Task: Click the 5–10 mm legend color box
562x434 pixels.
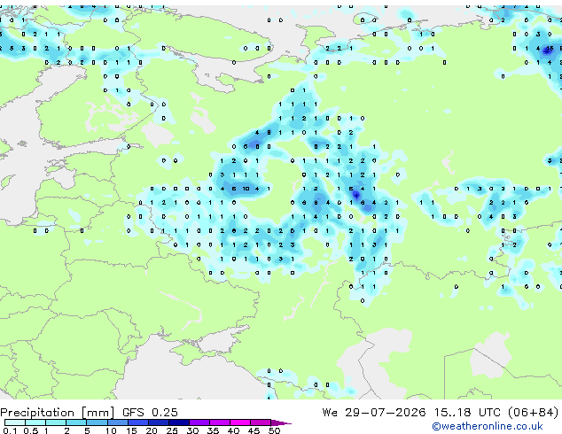Action: pos(97,422)
